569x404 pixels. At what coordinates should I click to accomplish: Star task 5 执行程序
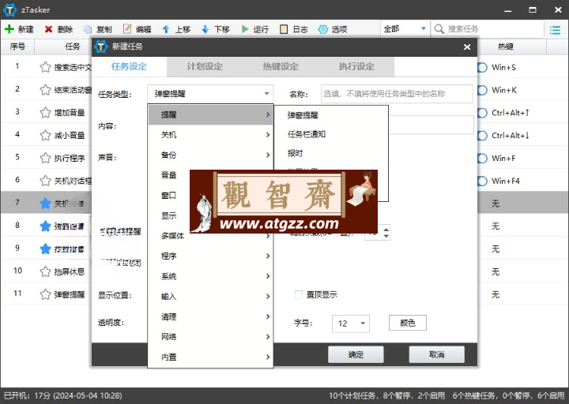pyautogui.click(x=45, y=158)
